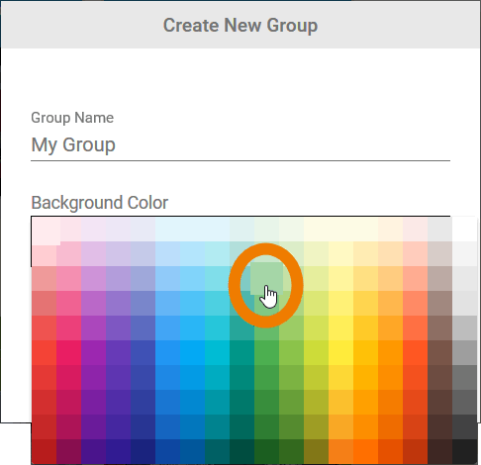Screen dimensions: 481x465
Task: Select the darkest cyan swatch
Action: pos(217,451)
